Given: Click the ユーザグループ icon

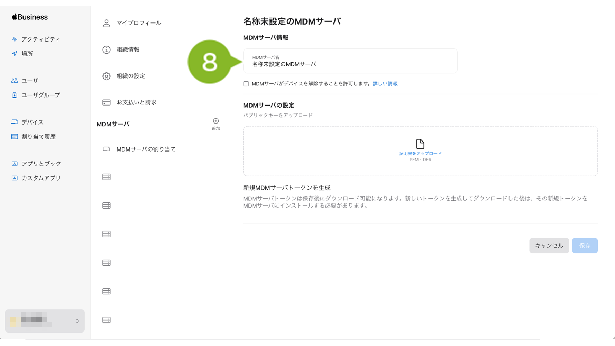Looking at the screenshot, I should 15,95.
